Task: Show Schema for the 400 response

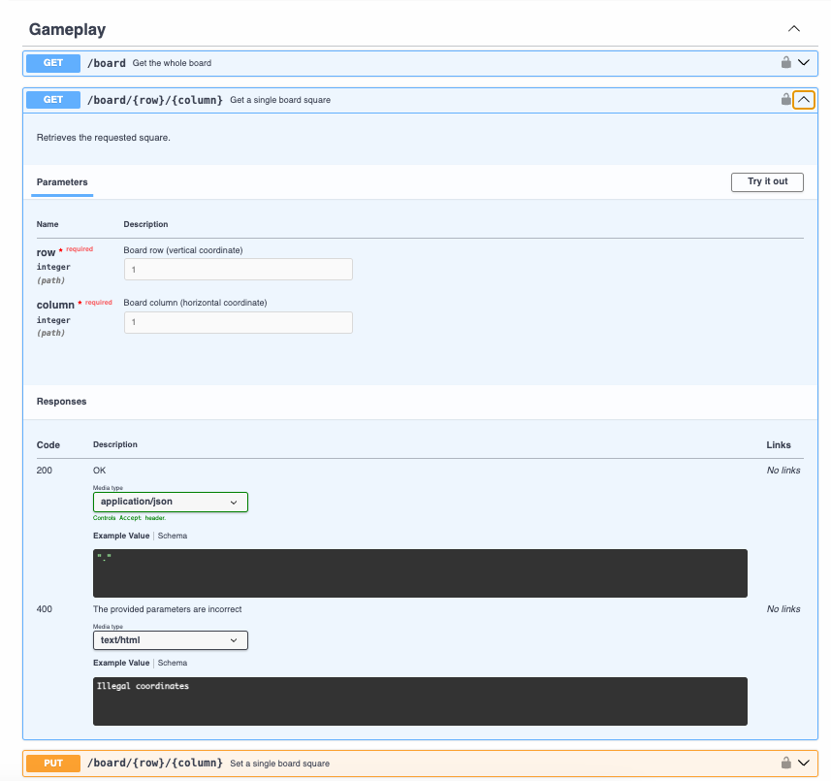Action: (x=173, y=663)
